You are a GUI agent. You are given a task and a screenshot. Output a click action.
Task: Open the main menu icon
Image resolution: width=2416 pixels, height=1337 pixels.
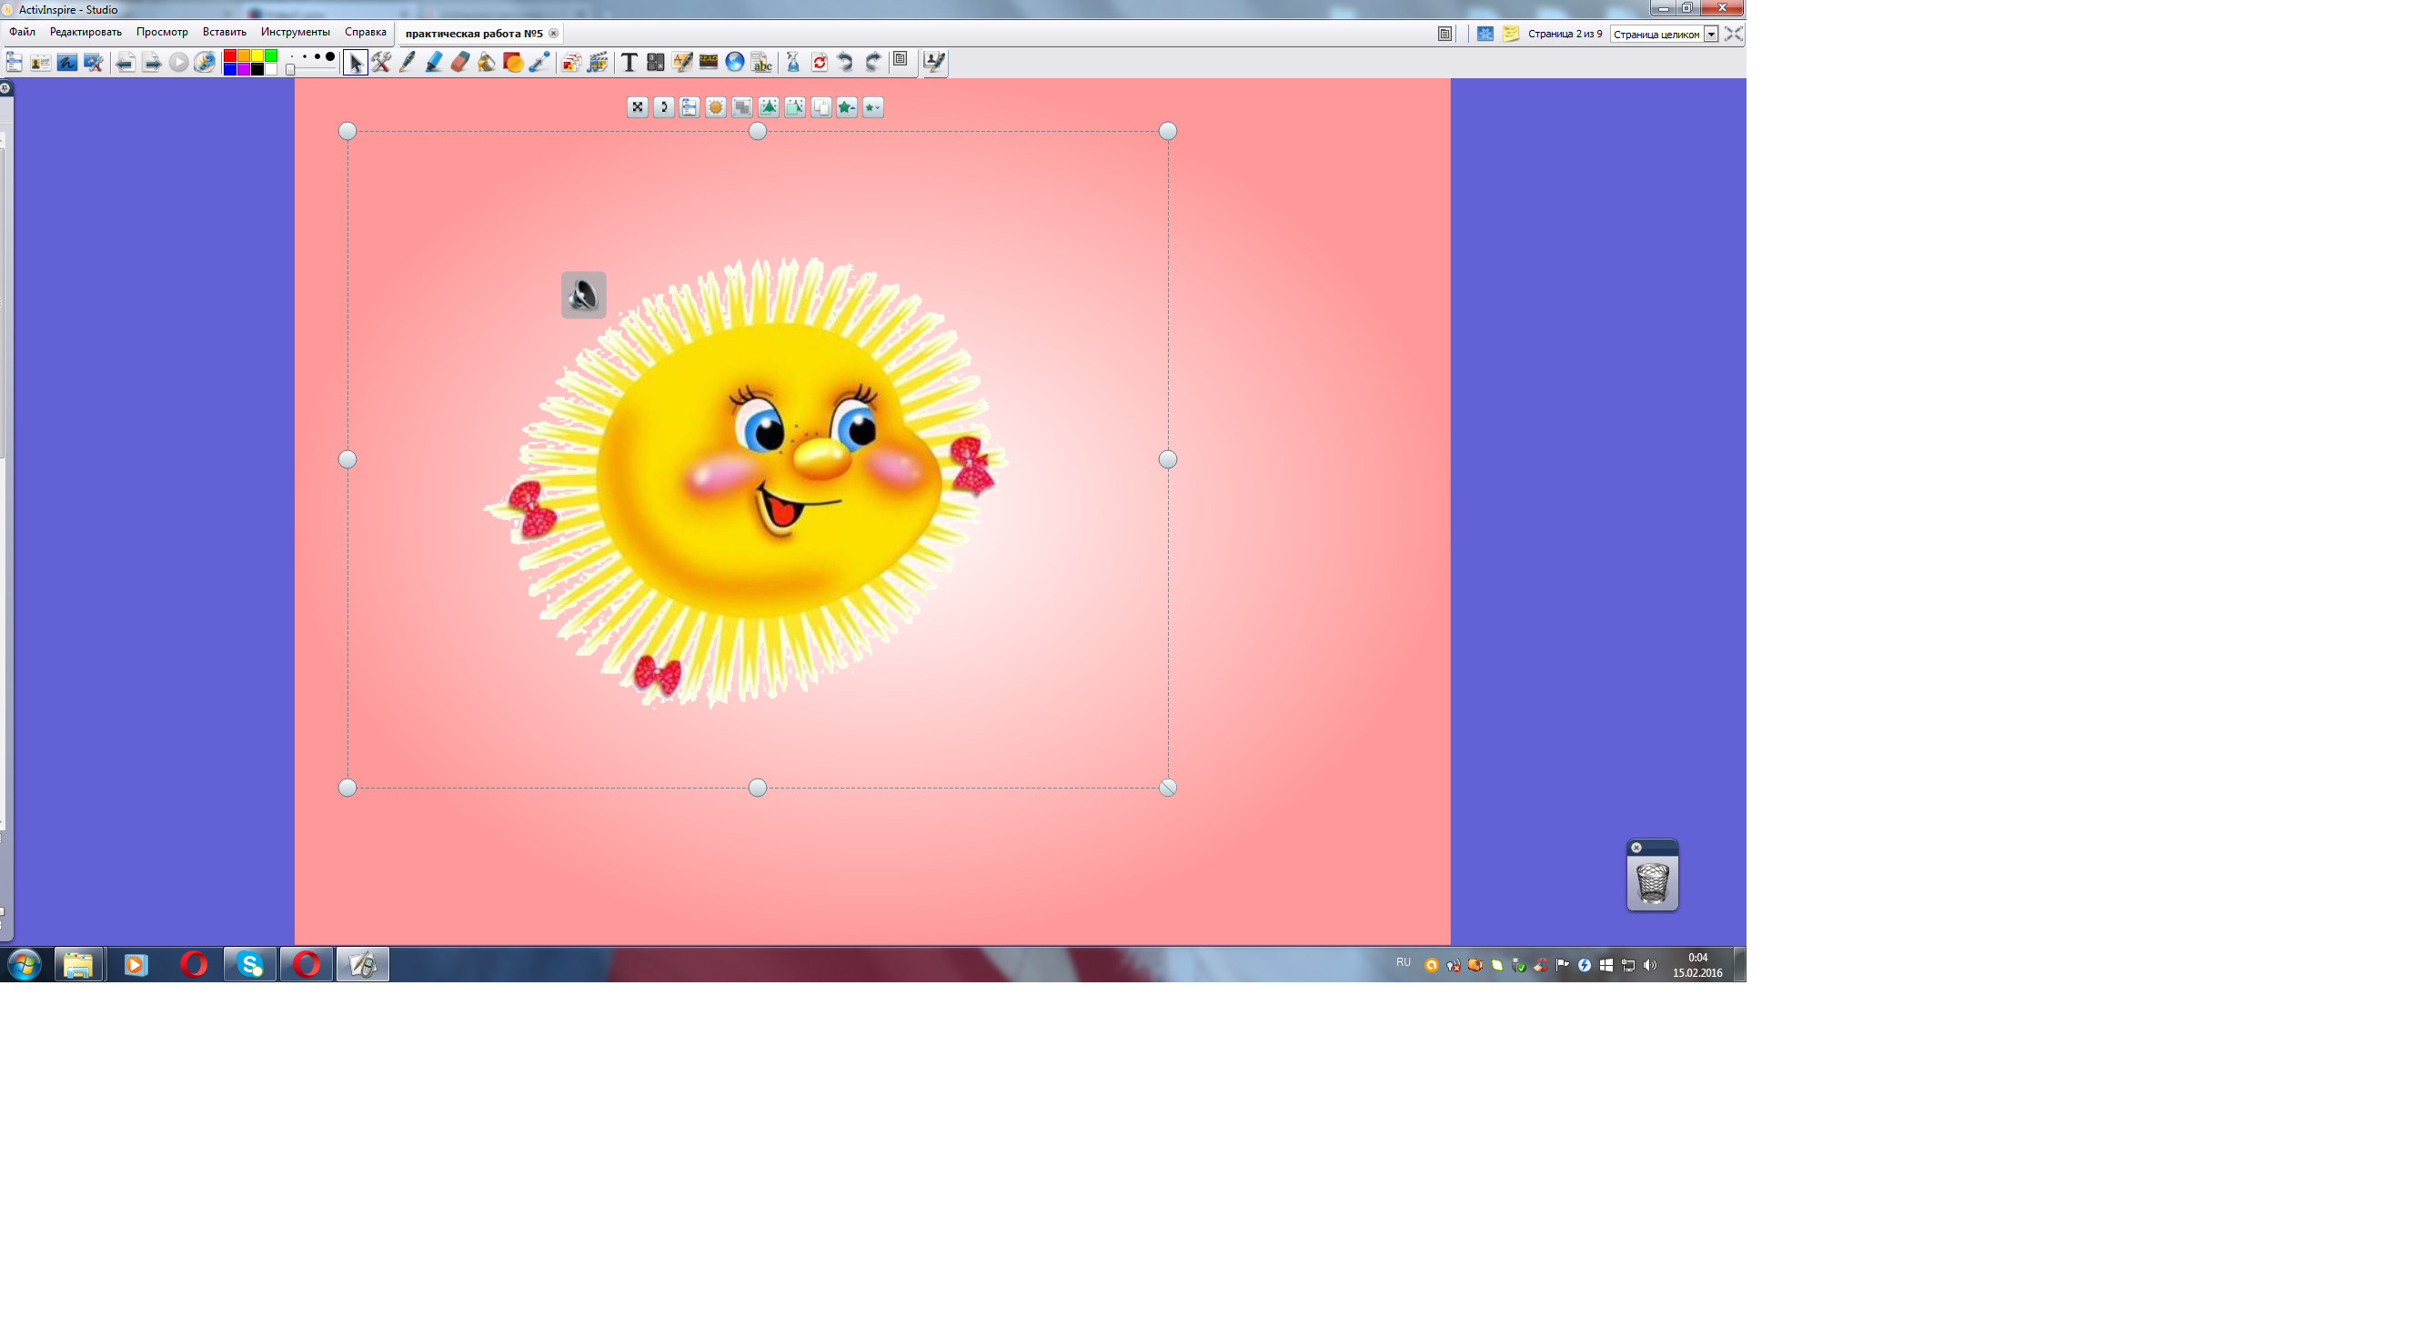tap(14, 62)
